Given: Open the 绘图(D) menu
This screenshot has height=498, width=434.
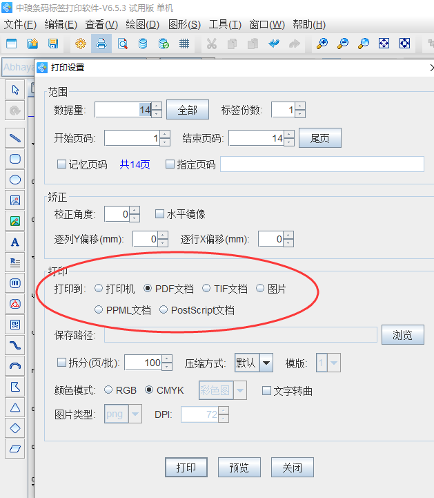Looking at the screenshot, I should [143, 25].
